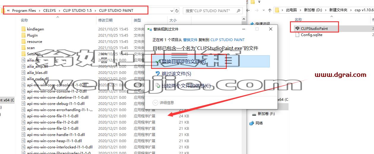Select the Config.sqlite file icon

(x=297, y=35)
